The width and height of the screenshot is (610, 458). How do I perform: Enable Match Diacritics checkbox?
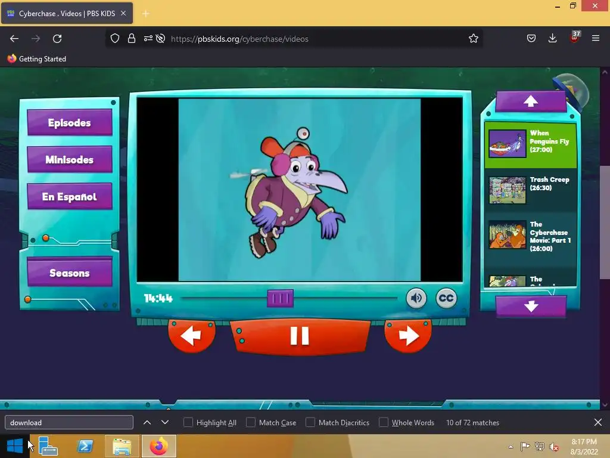point(310,423)
